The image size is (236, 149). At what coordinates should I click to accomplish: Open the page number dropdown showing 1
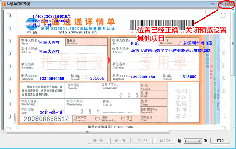pyautogui.click(x=193, y=141)
